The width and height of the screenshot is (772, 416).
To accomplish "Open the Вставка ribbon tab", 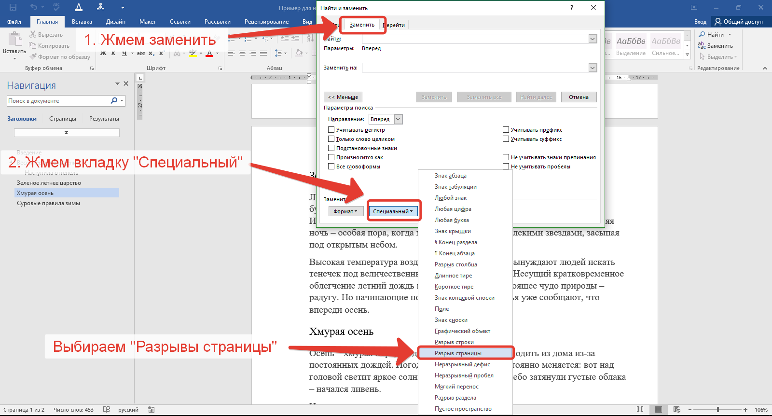I will [82, 22].
